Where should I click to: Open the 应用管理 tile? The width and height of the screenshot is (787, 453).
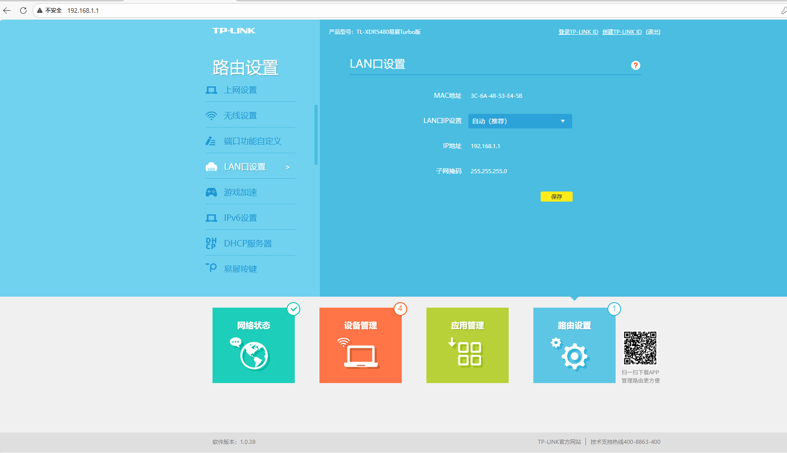468,345
